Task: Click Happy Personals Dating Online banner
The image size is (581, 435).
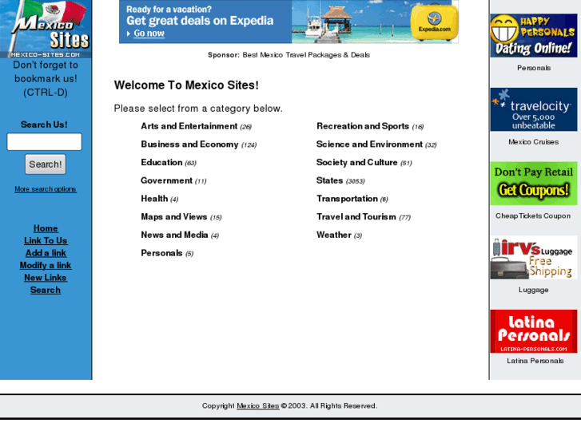Action: click(x=534, y=36)
